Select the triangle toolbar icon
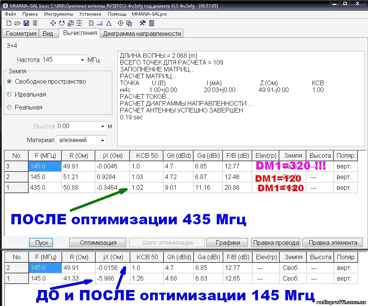 [109, 23]
